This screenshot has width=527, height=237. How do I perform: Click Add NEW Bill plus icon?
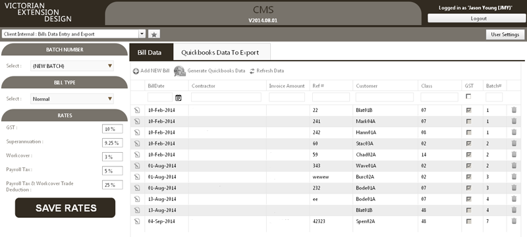click(x=136, y=71)
